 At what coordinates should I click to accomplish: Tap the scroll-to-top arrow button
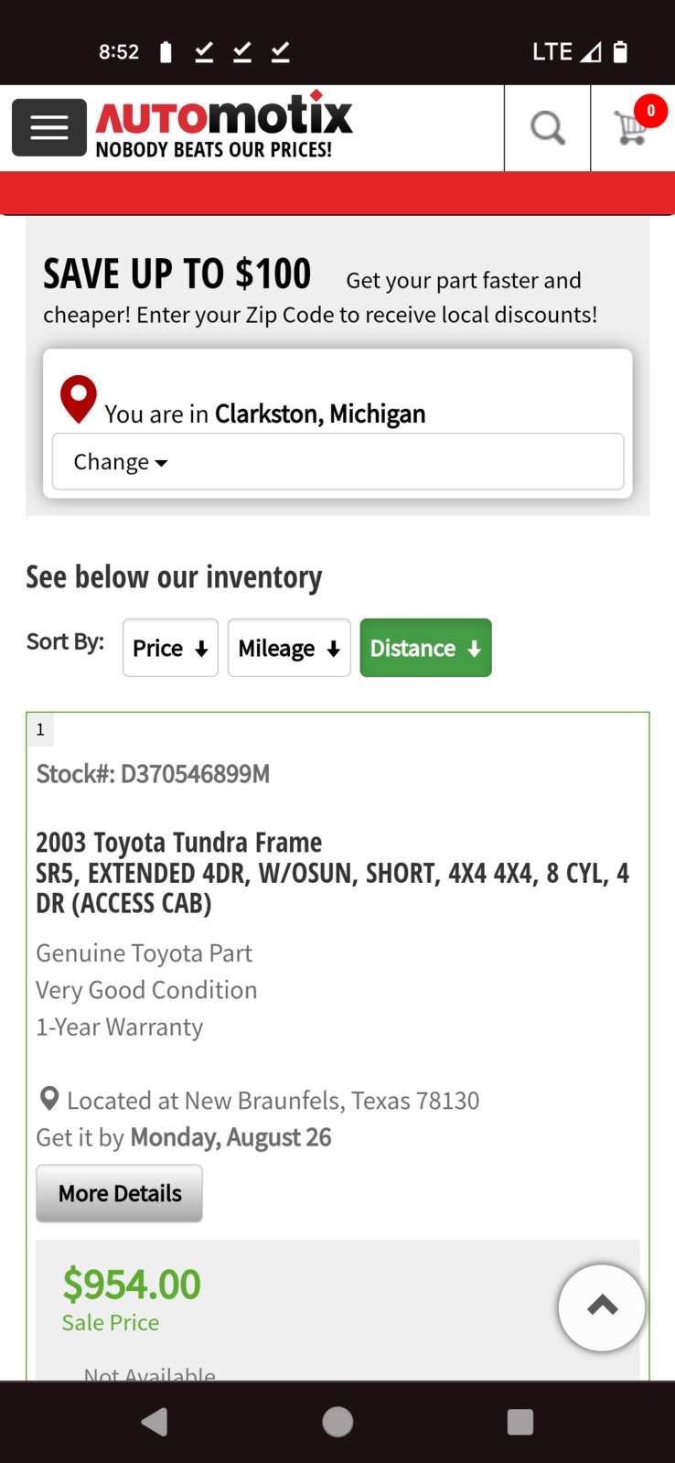point(602,1307)
